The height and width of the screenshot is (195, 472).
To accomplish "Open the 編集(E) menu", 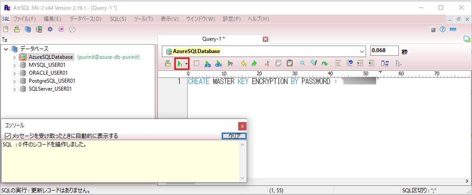I will pos(52,19).
